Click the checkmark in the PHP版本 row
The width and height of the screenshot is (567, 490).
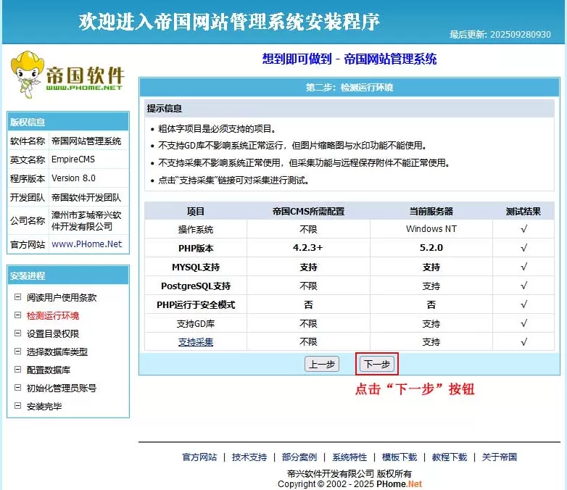point(523,248)
